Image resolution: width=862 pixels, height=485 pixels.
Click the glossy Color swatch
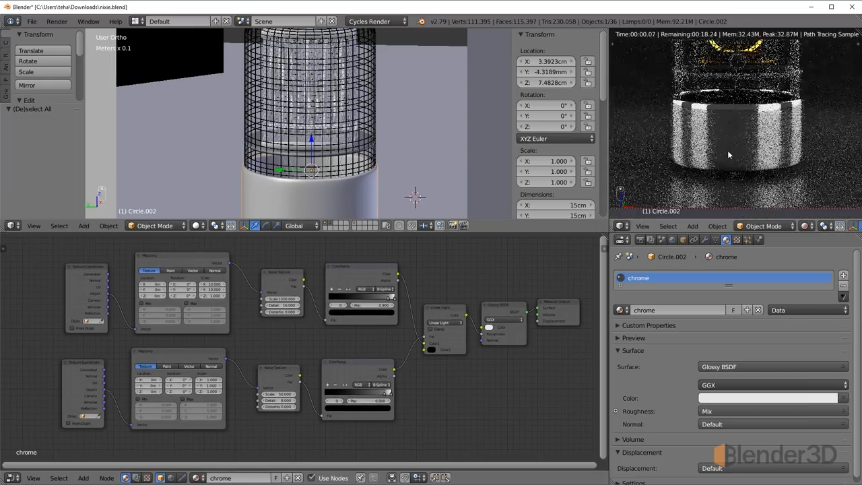pos(768,398)
